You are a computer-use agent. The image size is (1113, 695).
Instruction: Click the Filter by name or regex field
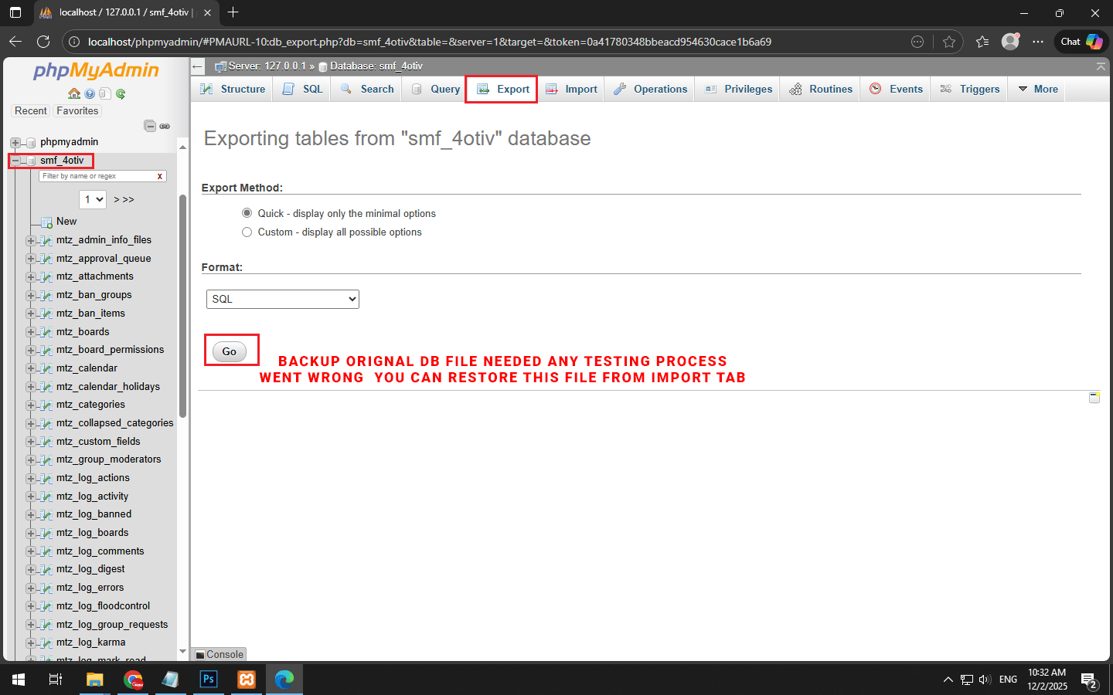click(x=97, y=176)
